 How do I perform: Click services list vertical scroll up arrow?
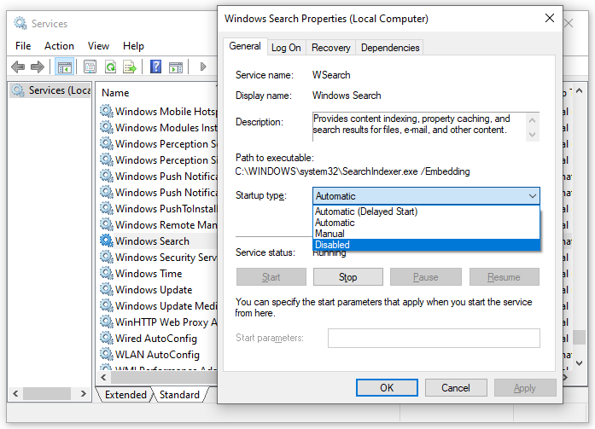coord(579,91)
